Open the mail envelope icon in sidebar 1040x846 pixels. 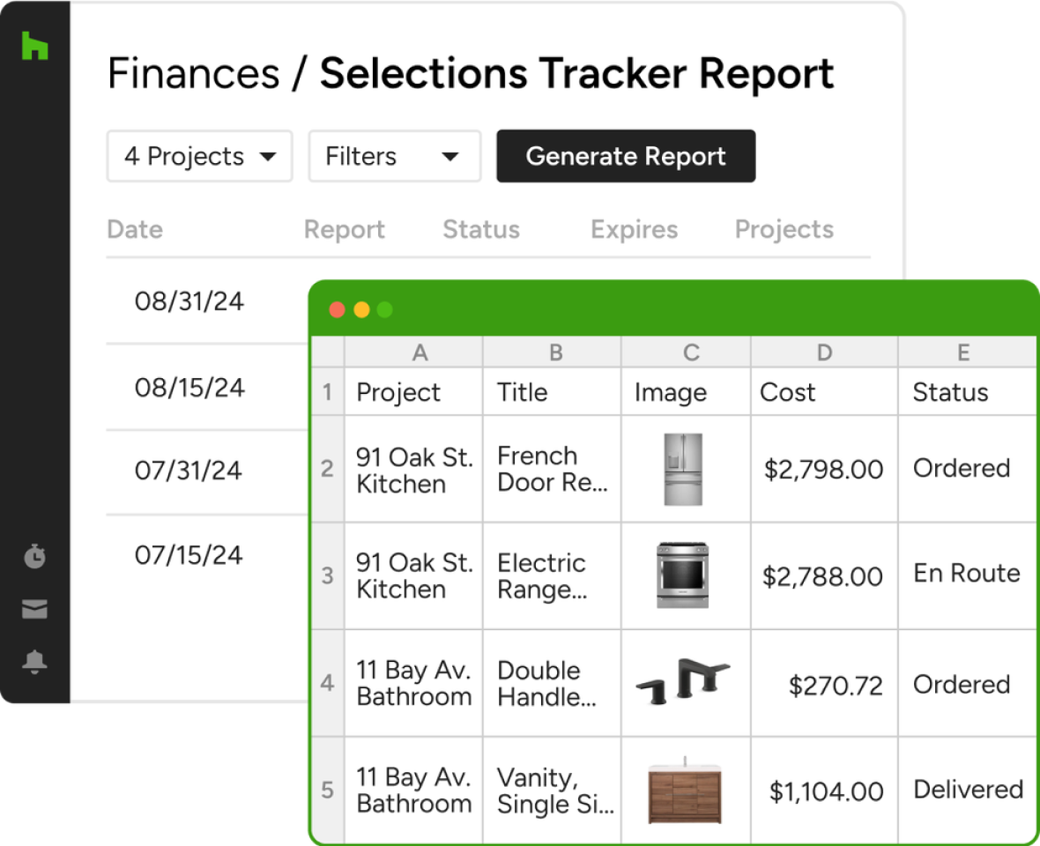pyautogui.click(x=34, y=610)
